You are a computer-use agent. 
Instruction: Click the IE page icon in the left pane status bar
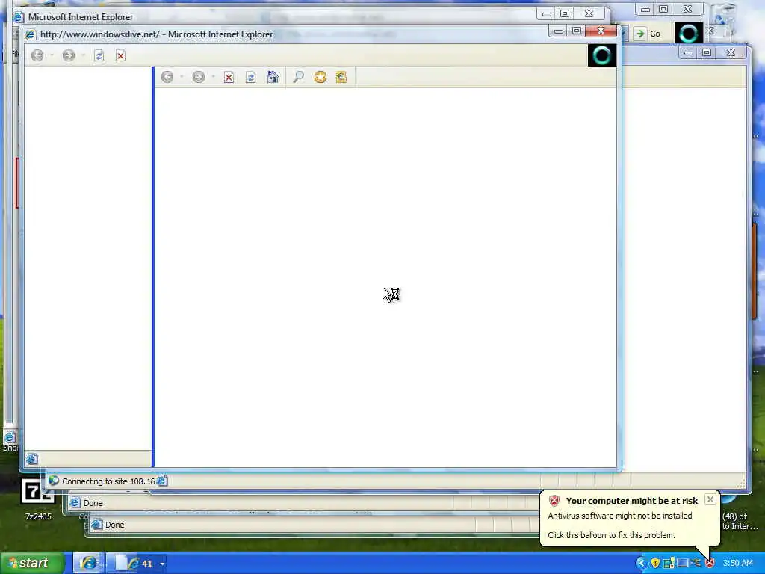[32, 459]
